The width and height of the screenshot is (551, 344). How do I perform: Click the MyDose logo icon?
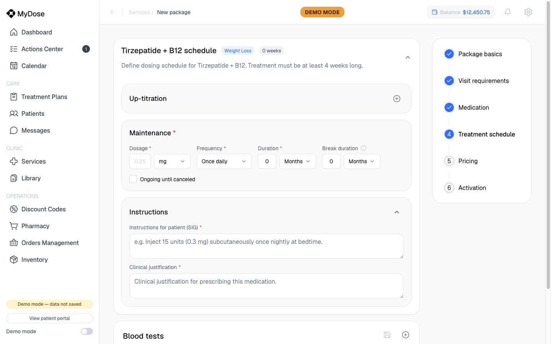point(11,14)
